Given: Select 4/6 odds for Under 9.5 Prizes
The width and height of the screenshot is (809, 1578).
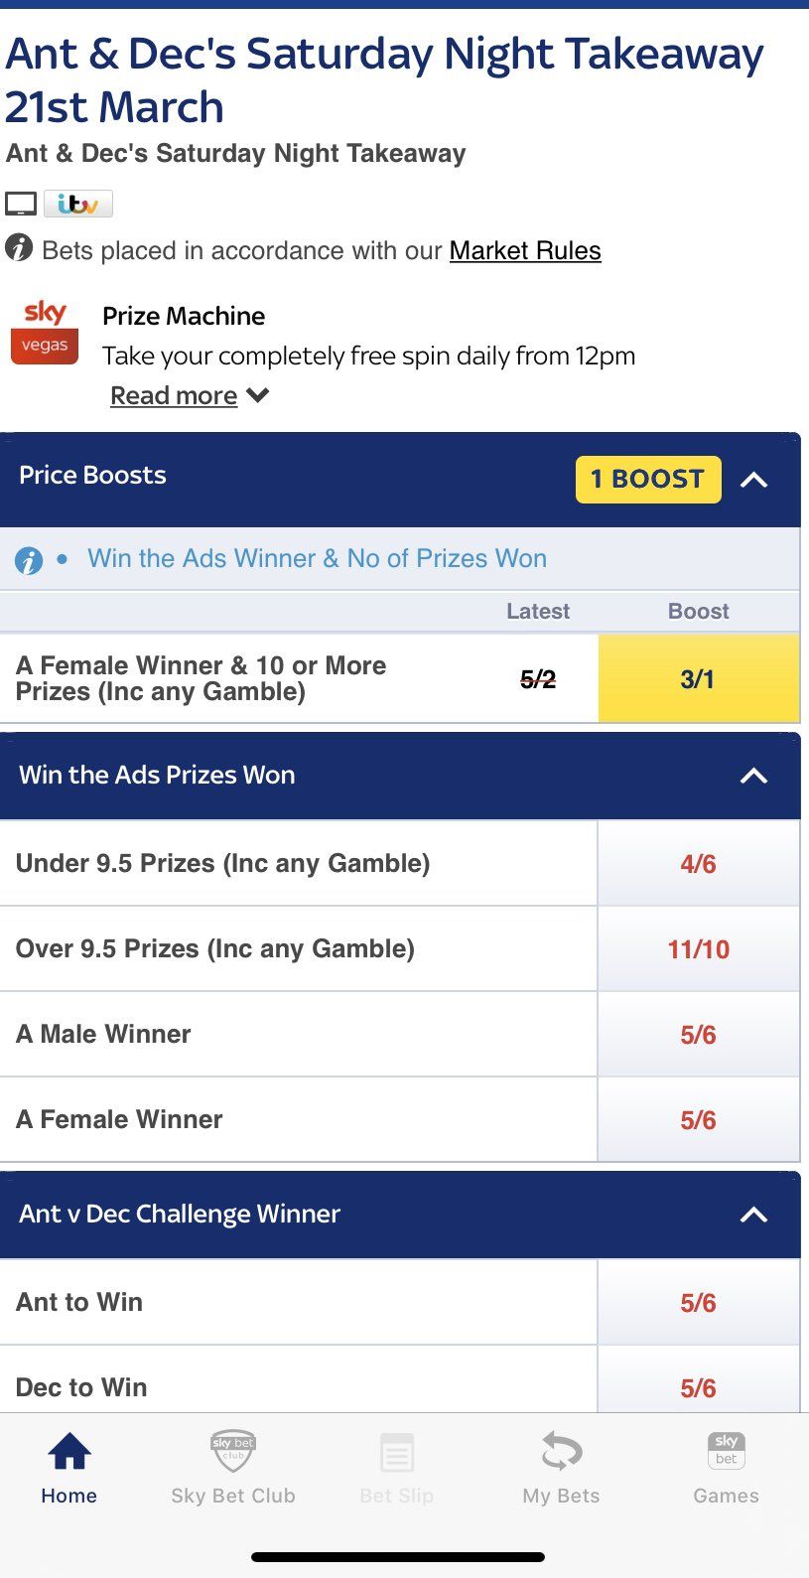Looking at the screenshot, I should (698, 864).
